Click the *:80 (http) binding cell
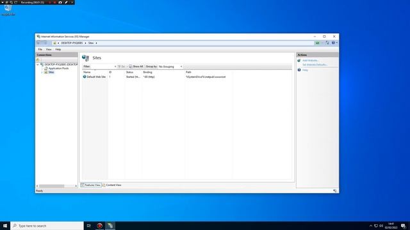The width and height of the screenshot is (410, 230). (x=149, y=77)
